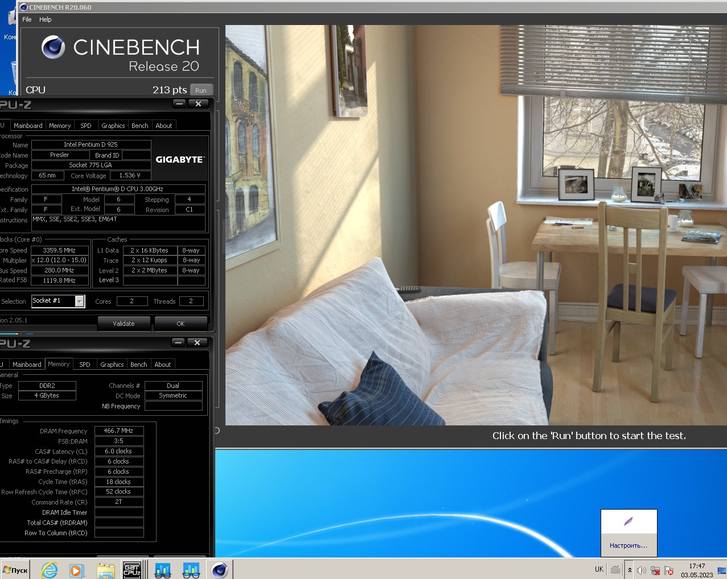Close the upper CPU-Z window
This screenshot has width=727, height=579.
coord(198,104)
